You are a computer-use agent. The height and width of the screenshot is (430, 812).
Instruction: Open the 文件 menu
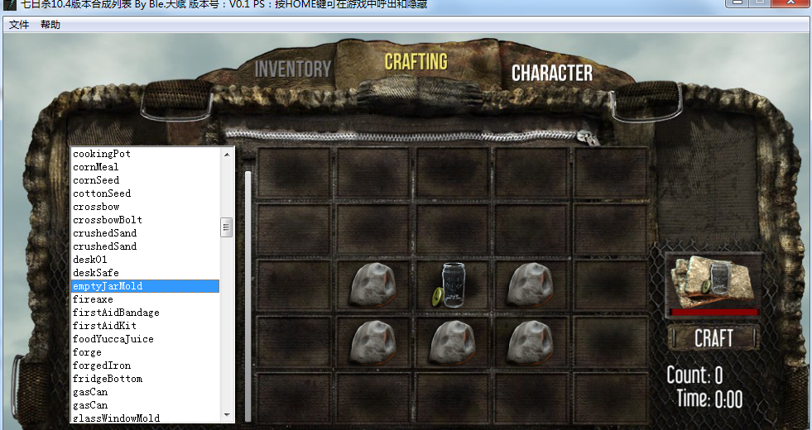pos(19,25)
